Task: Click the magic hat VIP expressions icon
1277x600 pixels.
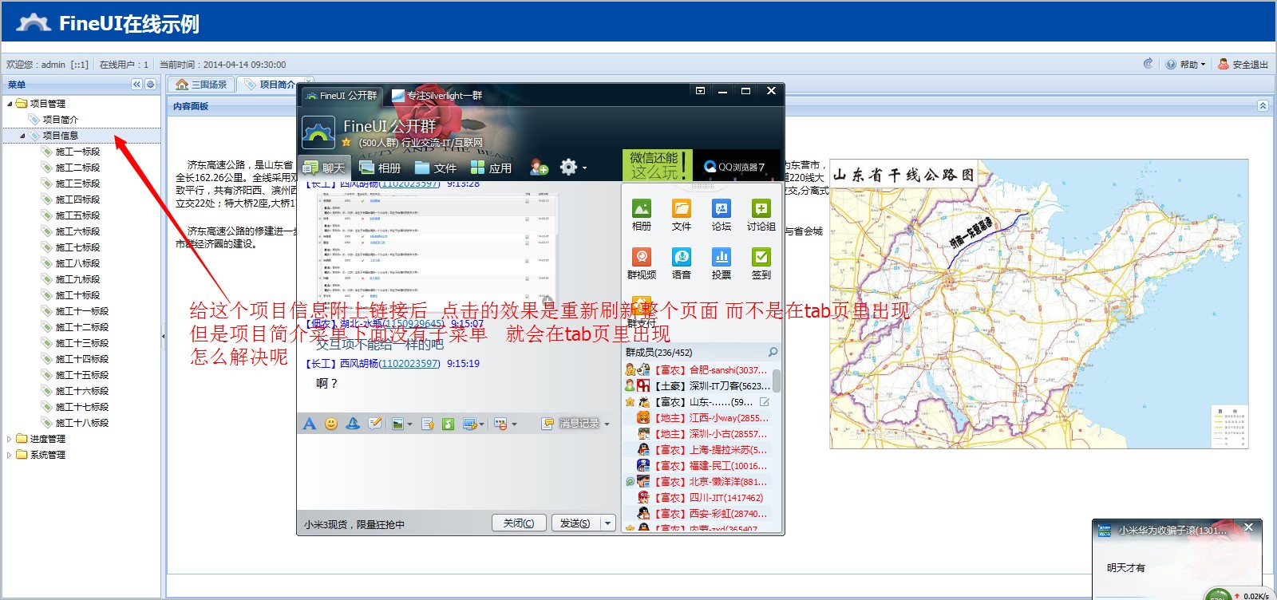Action: point(353,424)
